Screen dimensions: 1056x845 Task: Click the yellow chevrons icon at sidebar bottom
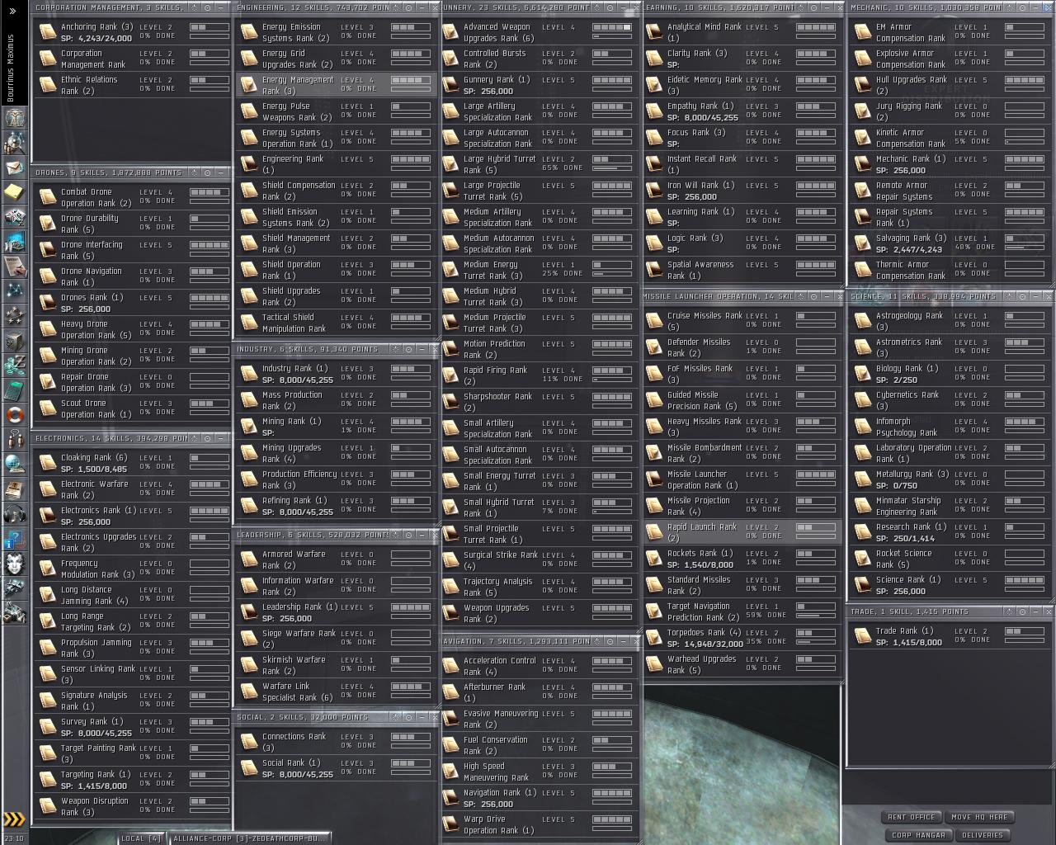14,819
